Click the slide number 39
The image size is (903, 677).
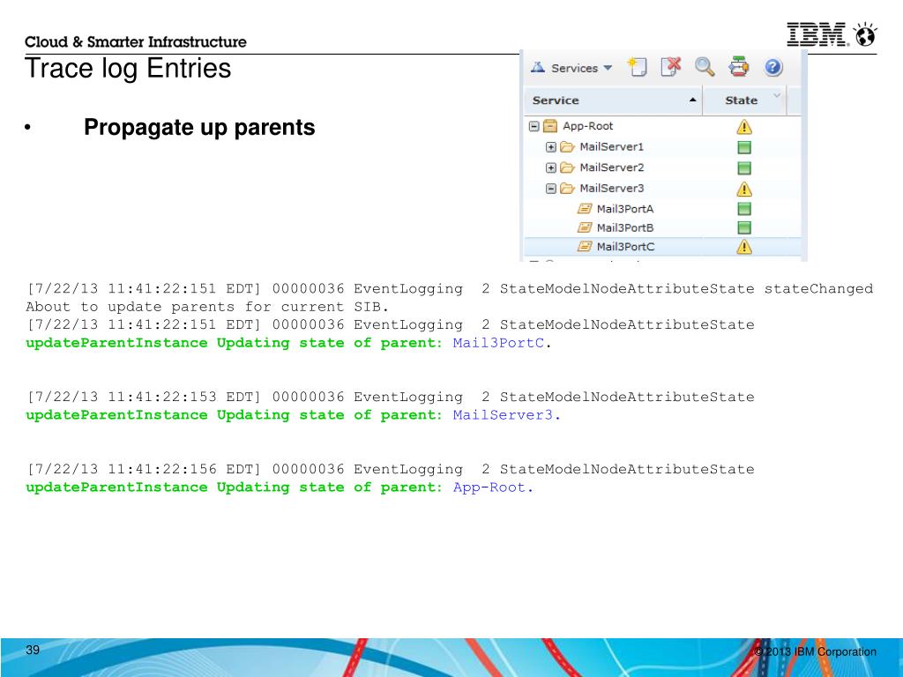33,650
